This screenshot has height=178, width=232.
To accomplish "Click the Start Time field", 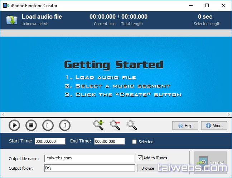I will click(50, 141).
